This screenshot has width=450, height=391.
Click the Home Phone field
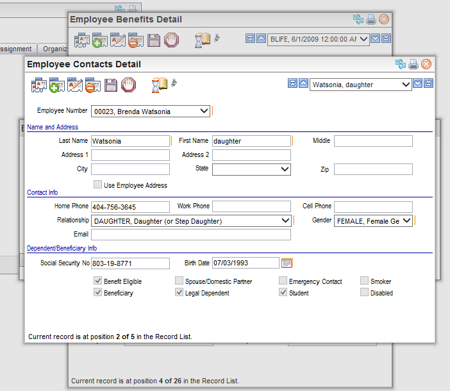[x=130, y=207]
